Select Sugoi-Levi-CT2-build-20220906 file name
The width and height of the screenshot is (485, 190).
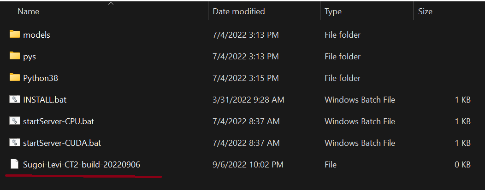coord(81,165)
